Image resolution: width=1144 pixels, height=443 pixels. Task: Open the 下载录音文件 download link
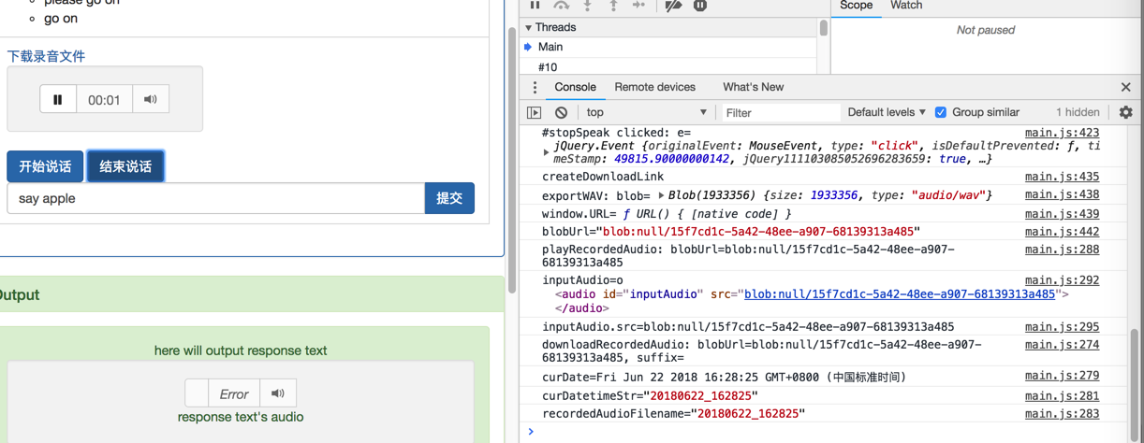pyautogui.click(x=46, y=56)
